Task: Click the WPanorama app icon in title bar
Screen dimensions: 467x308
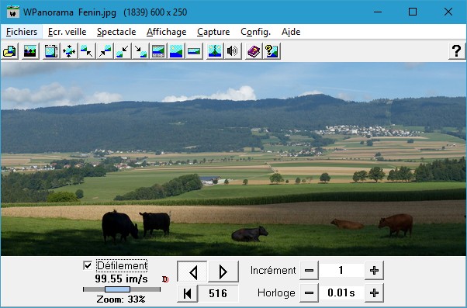Action: coord(13,12)
